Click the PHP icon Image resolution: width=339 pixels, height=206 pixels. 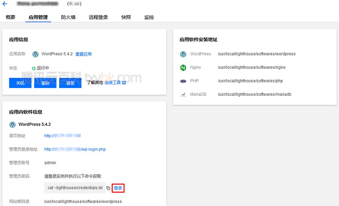pos(183,81)
